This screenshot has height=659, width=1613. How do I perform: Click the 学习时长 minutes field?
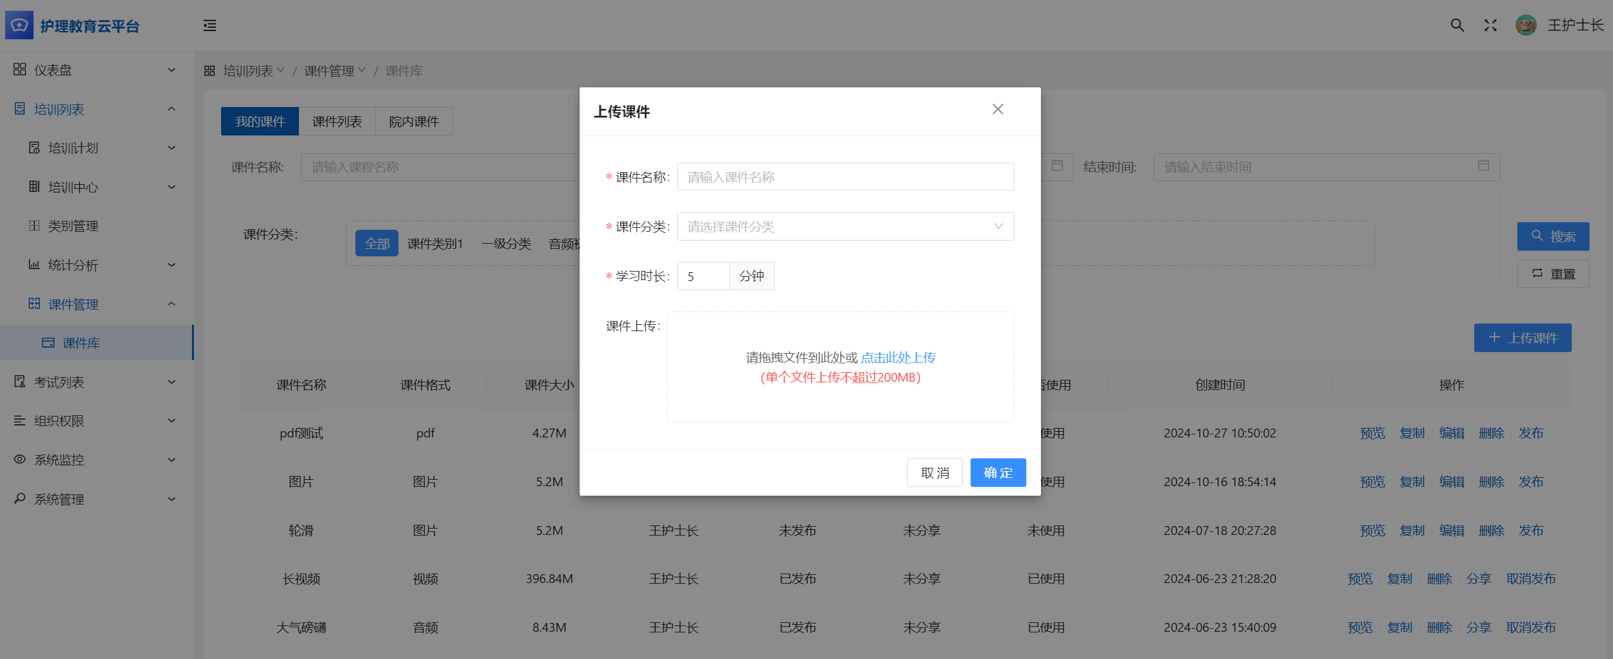pos(703,277)
